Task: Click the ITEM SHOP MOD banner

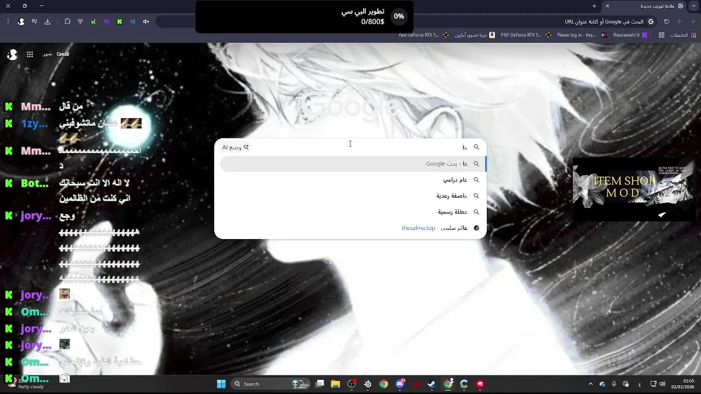Action: (x=634, y=189)
